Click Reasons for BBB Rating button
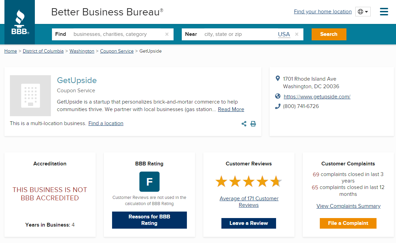396x243 pixels. click(150, 220)
